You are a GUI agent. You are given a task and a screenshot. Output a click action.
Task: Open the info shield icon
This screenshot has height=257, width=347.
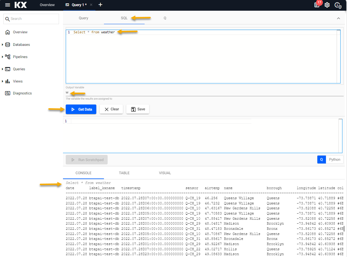338,5
